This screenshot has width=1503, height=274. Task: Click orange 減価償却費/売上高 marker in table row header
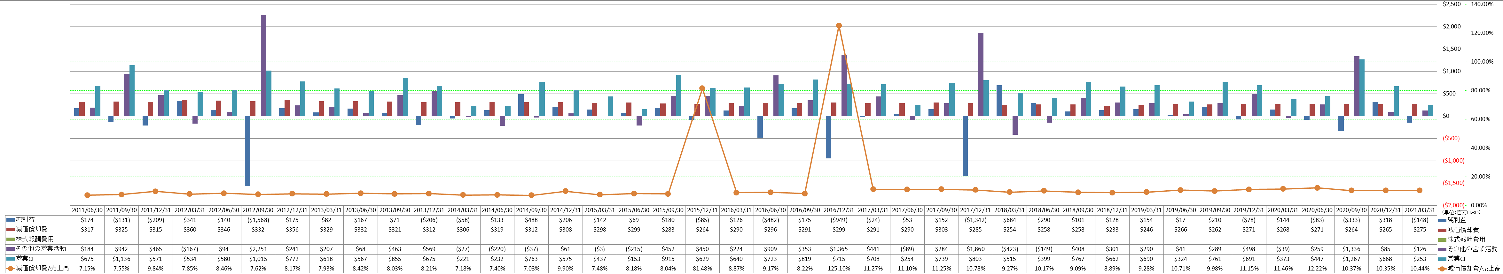tap(10, 269)
